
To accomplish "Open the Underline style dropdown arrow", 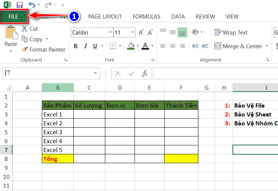I will click(x=102, y=46).
